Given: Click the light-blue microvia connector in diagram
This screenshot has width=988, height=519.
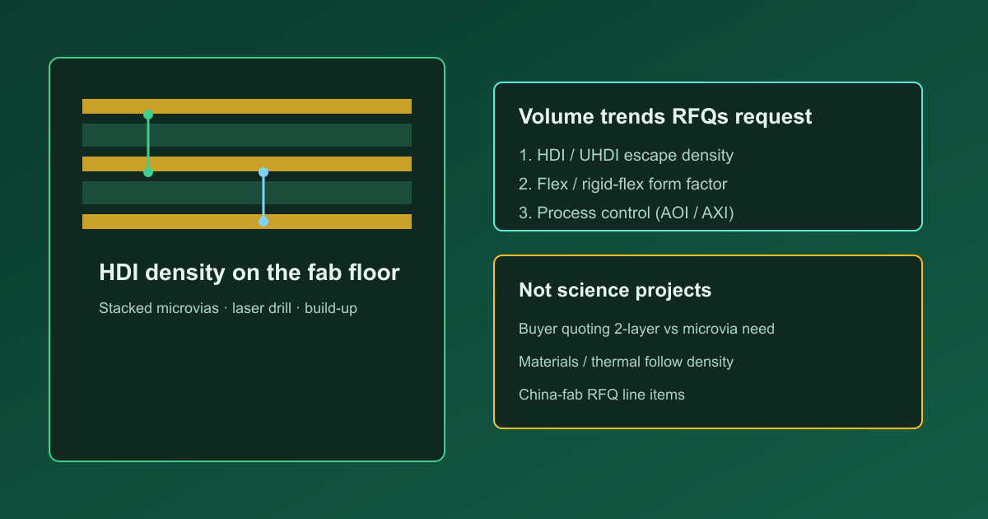Looking at the screenshot, I should tap(263, 197).
